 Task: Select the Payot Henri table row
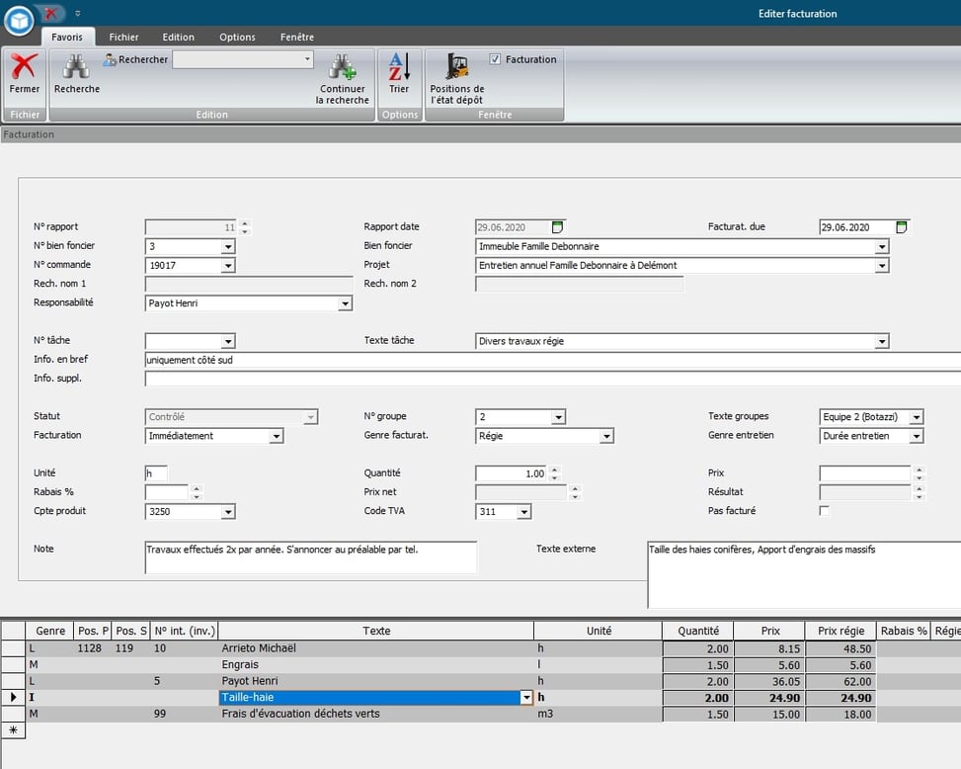pyautogui.click(x=480, y=681)
